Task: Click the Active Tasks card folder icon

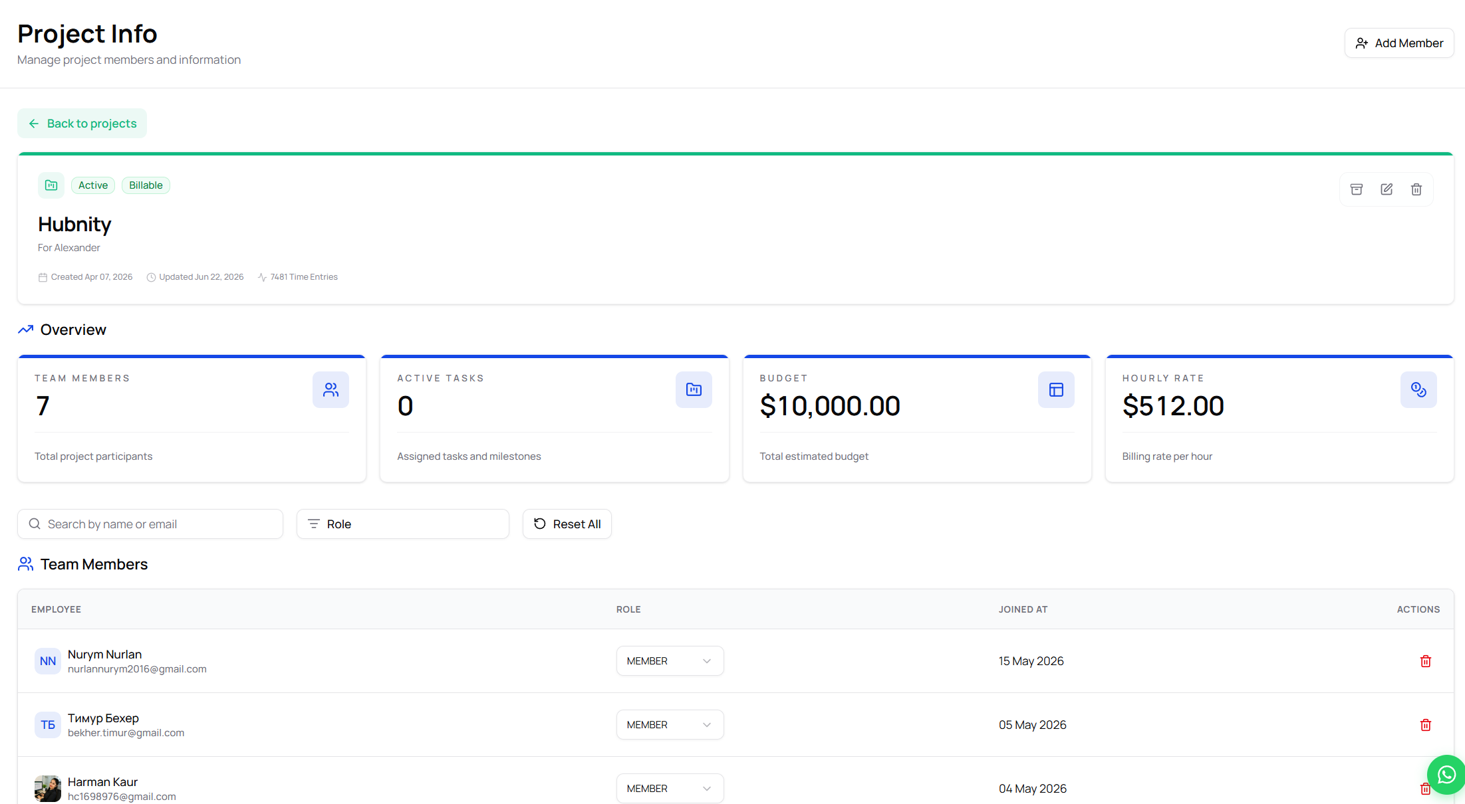Action: point(694,389)
